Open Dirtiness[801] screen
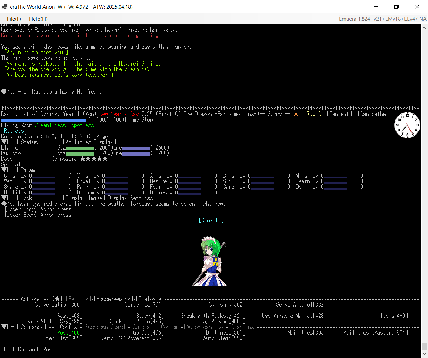Screen dimensions: 428x358 226,332
